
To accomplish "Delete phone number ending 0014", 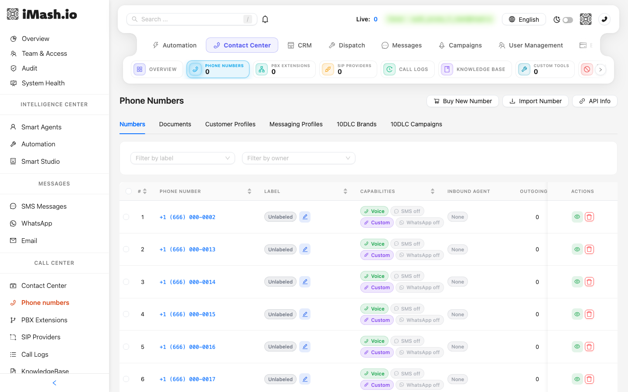I will [x=589, y=282].
